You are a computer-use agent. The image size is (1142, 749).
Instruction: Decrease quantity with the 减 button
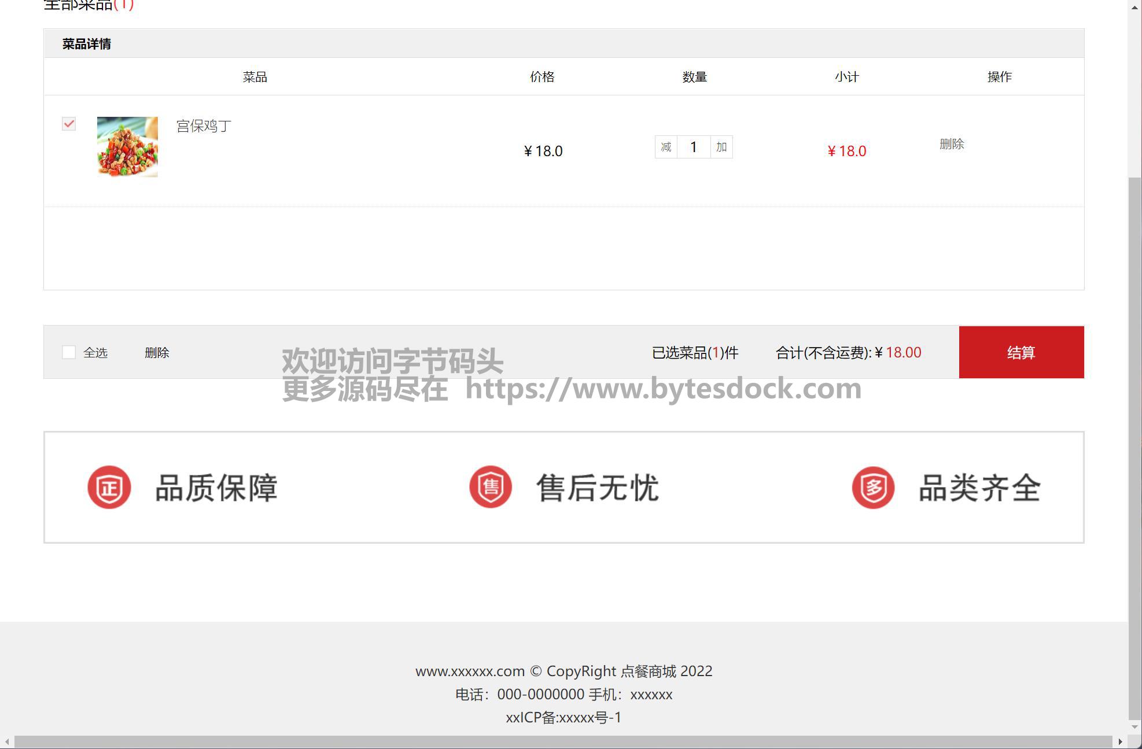click(666, 147)
